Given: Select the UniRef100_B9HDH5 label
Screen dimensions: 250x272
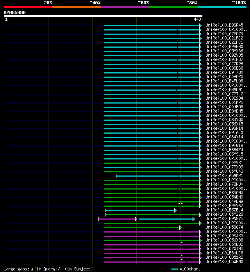Looking at the screenshot, I should pyautogui.click(x=224, y=111).
